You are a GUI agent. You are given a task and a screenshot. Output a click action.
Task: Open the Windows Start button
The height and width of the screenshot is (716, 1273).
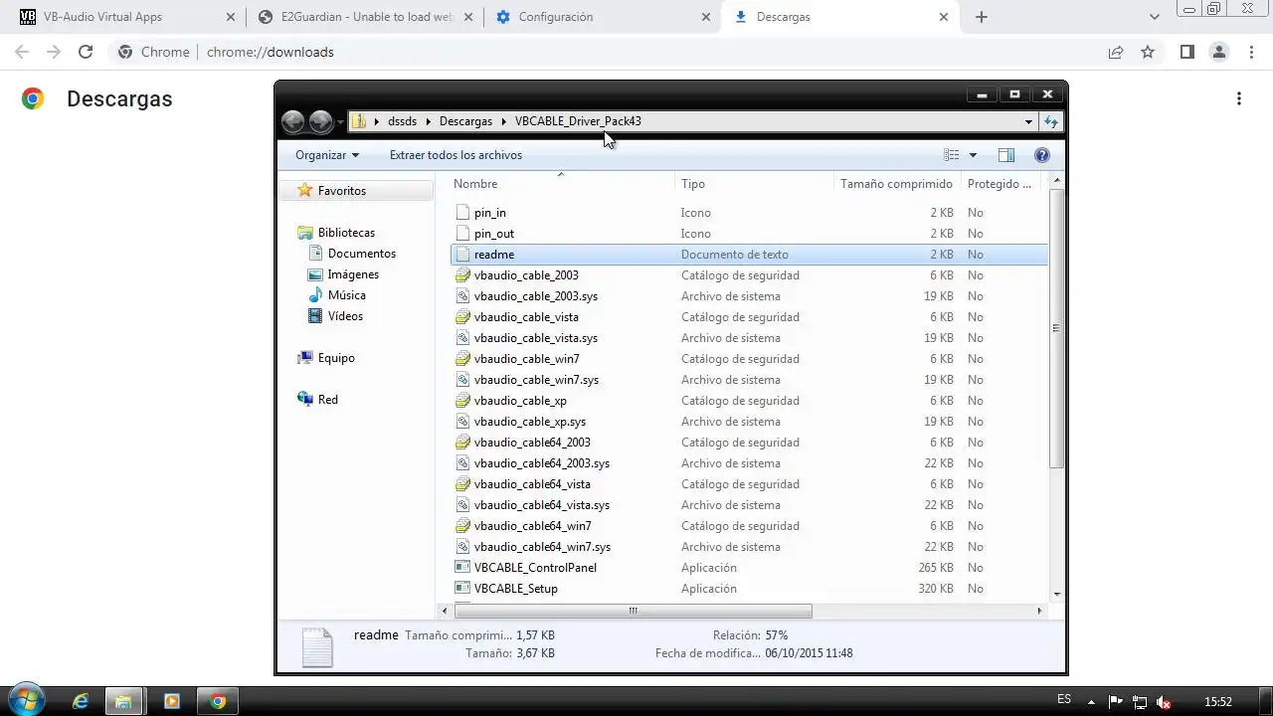coord(26,701)
